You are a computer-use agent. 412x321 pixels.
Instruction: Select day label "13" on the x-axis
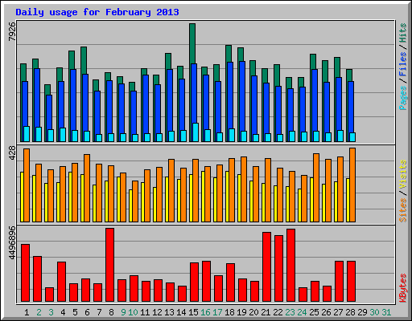tap(169, 312)
